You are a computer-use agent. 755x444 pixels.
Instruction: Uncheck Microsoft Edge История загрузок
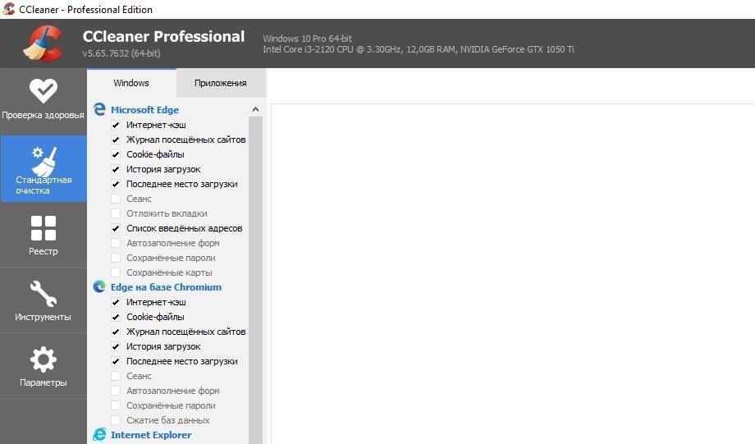[x=116, y=169]
